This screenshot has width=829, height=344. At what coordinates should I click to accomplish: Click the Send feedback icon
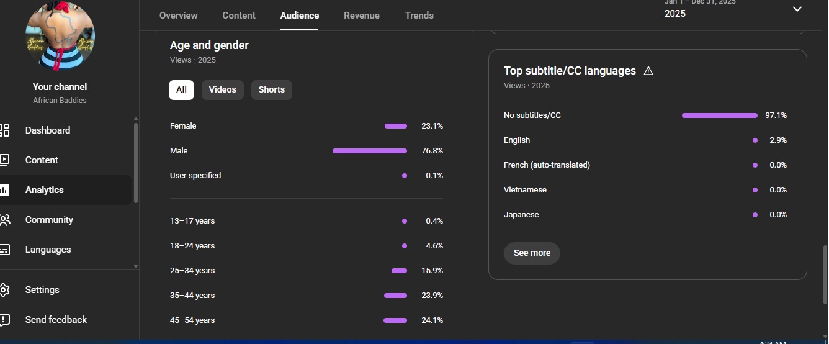point(5,320)
